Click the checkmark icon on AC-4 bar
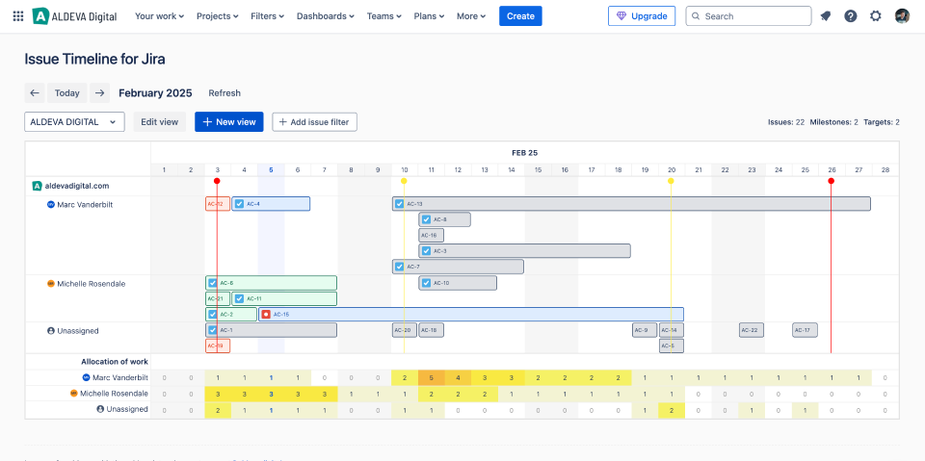The image size is (925, 461). point(239,204)
